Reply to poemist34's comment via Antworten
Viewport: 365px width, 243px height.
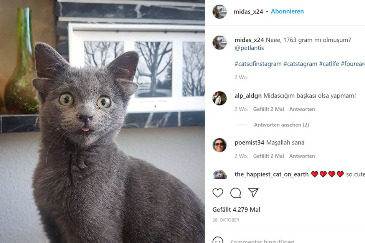(302, 156)
